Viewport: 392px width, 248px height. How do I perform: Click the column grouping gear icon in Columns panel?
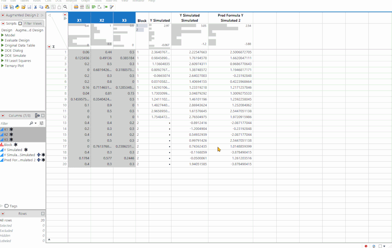point(37,115)
